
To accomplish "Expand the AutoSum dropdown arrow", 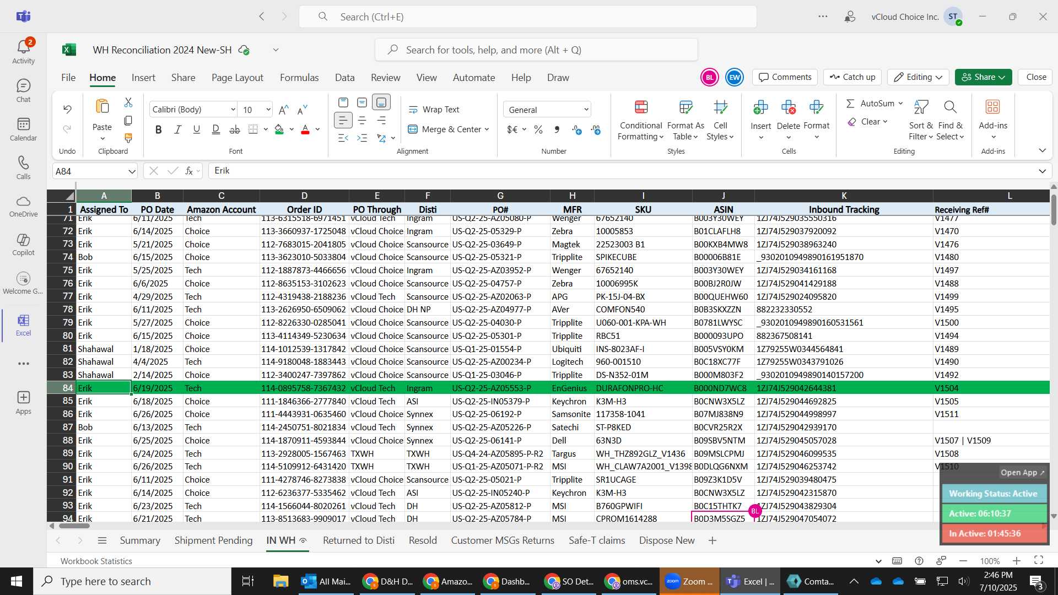I will [x=900, y=104].
